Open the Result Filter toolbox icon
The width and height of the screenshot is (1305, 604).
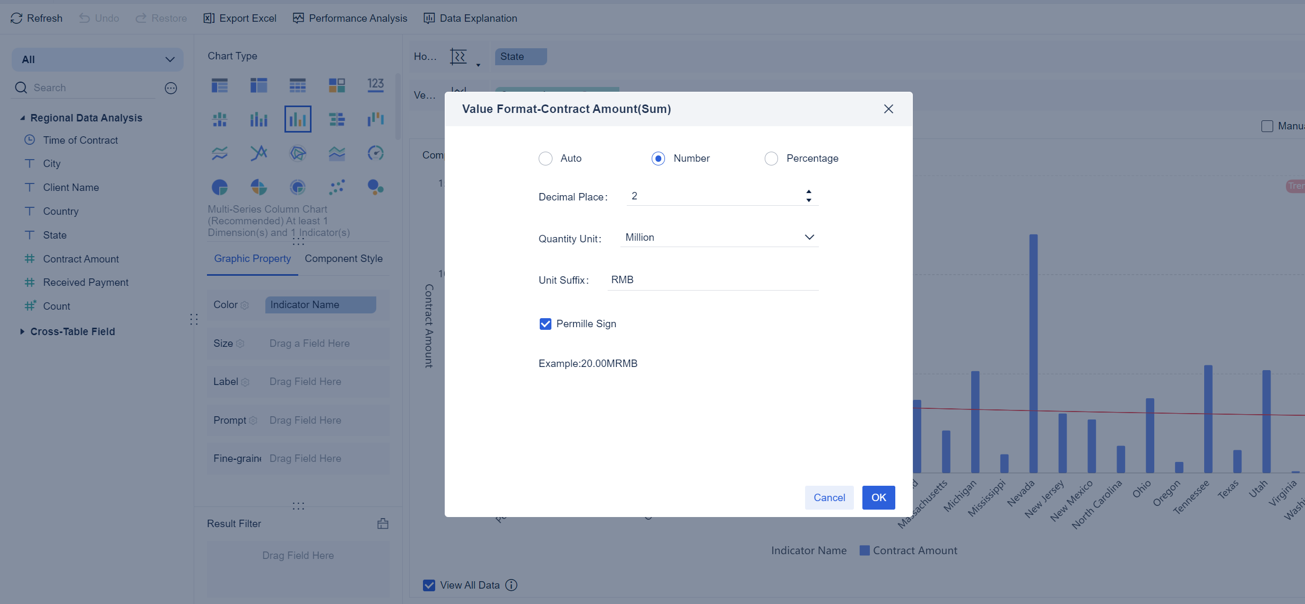click(x=383, y=524)
